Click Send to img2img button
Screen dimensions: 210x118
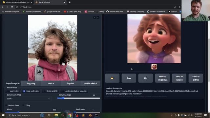pyautogui.click(x=162, y=78)
